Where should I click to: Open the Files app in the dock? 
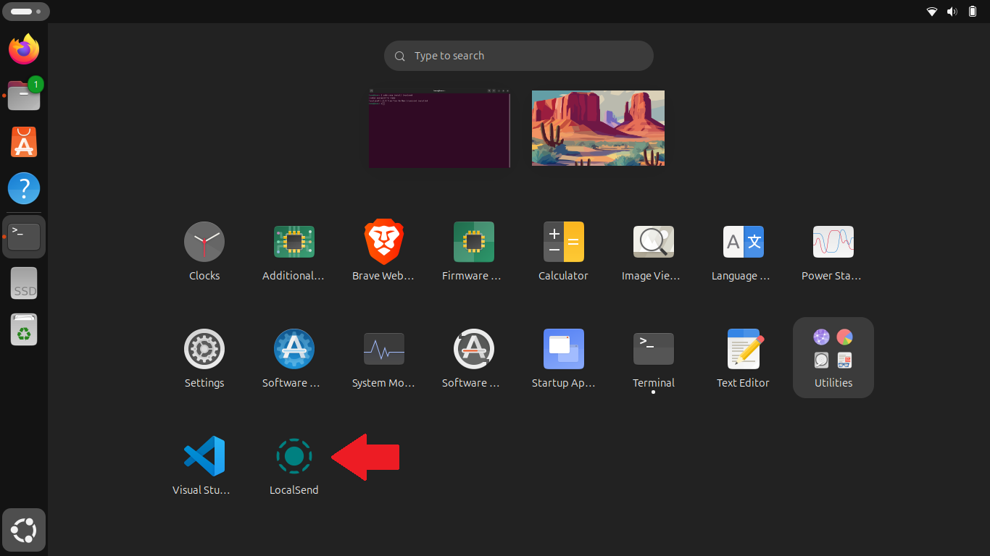(24, 95)
